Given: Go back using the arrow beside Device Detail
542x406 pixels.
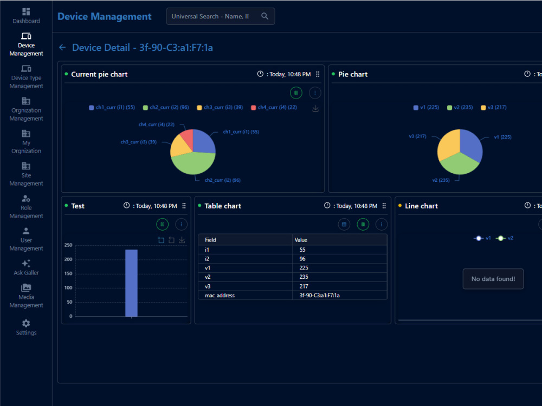Looking at the screenshot, I should click(x=62, y=47).
